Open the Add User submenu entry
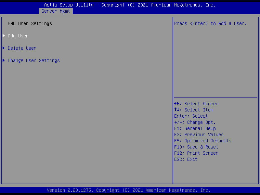This screenshot has width=260, height=195. click(18, 36)
